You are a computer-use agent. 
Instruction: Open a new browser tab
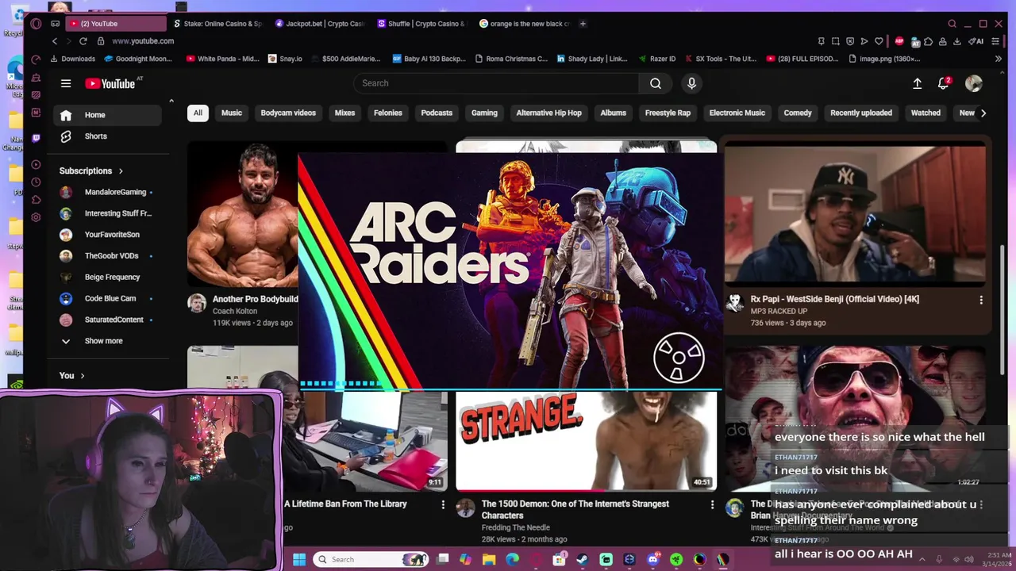point(583,24)
